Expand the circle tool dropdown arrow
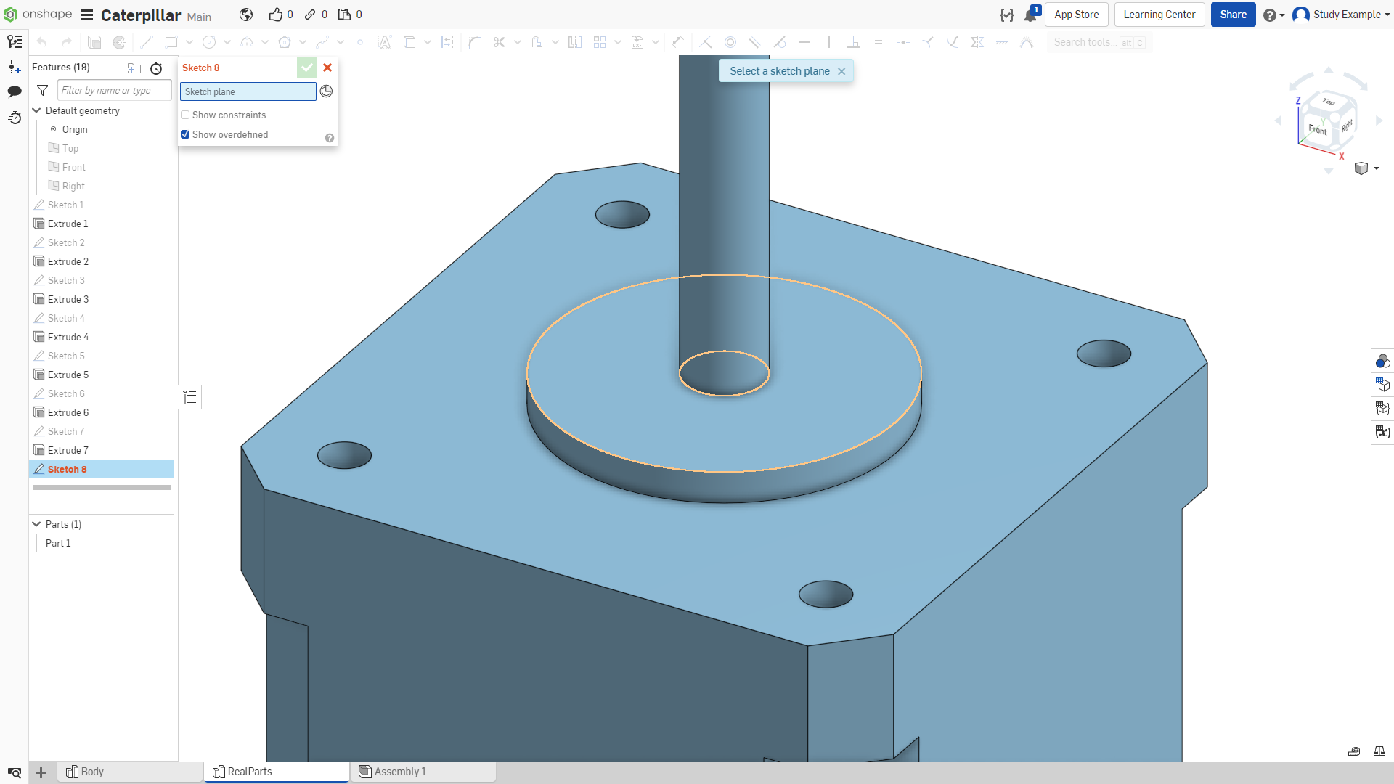1394x784 pixels. 227,42
